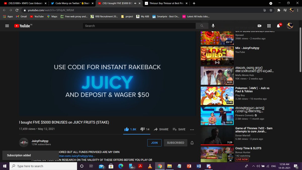
Task: Open the Create video camera icon
Action: click(x=259, y=26)
